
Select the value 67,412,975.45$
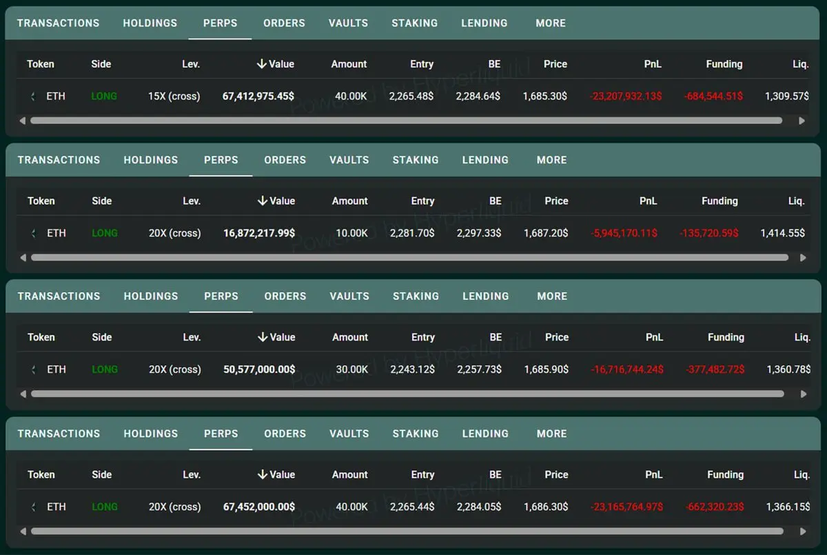(258, 97)
